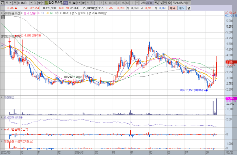The height and width of the screenshot is (155, 237).
Task: Switch to 틱 tick chart period
Action: click(92, 3)
